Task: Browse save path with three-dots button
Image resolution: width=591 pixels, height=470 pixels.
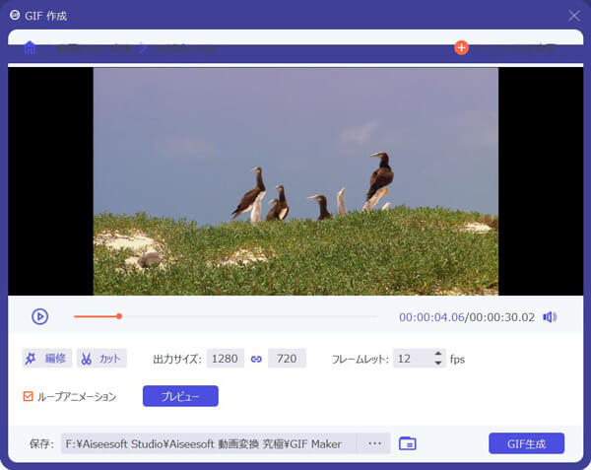Action: click(x=374, y=443)
